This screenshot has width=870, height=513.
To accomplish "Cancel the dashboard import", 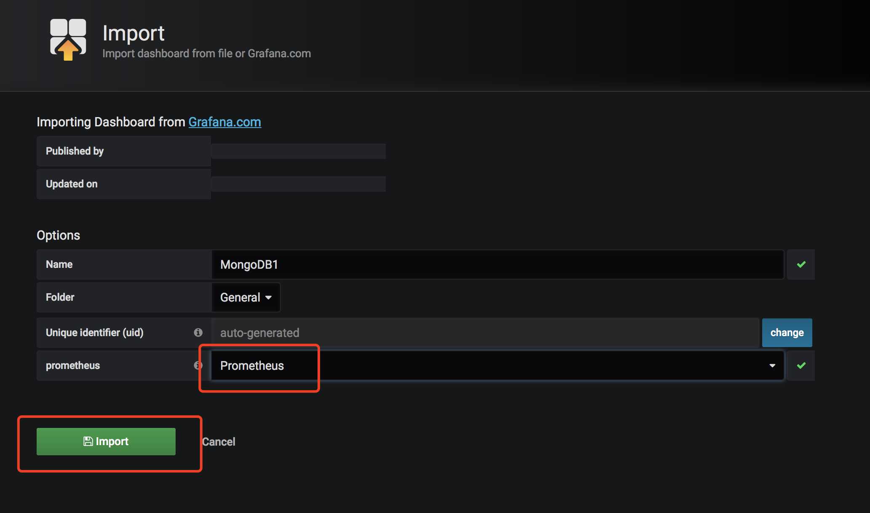I will pos(219,442).
